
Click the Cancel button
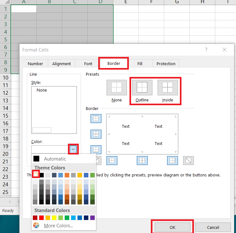click(x=213, y=227)
